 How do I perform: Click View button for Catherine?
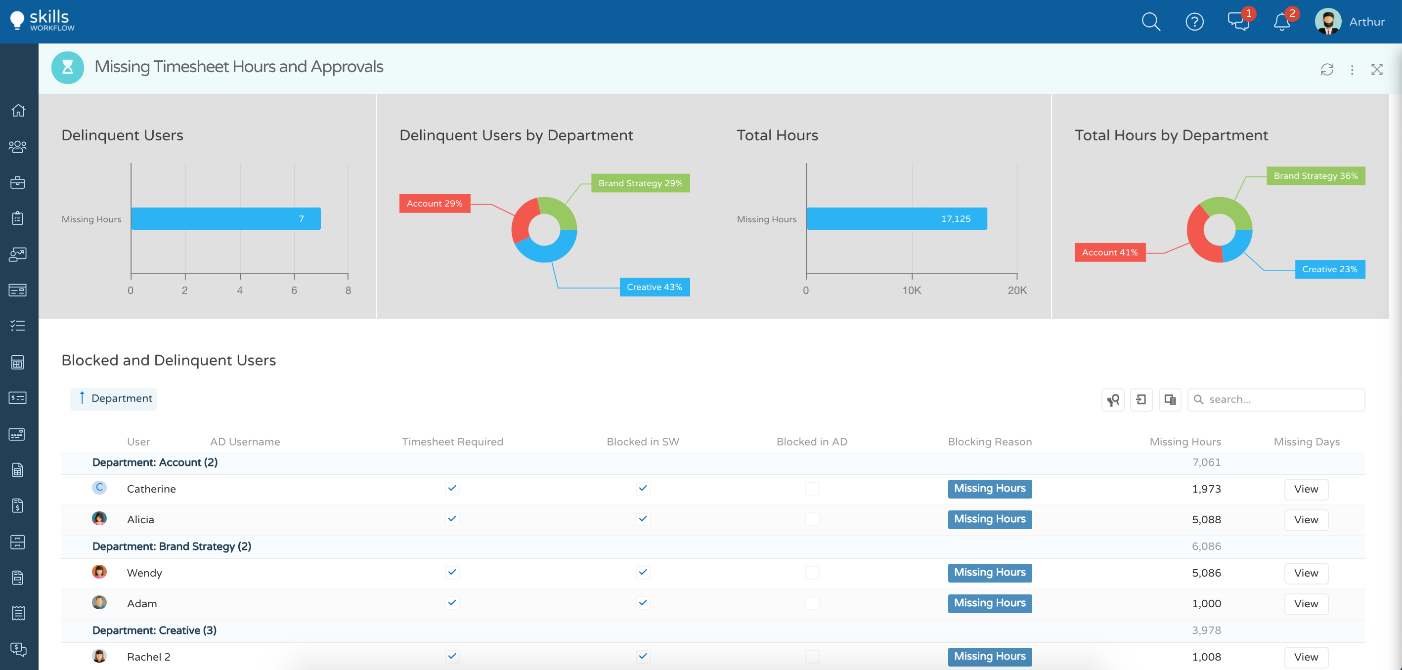[x=1306, y=489]
